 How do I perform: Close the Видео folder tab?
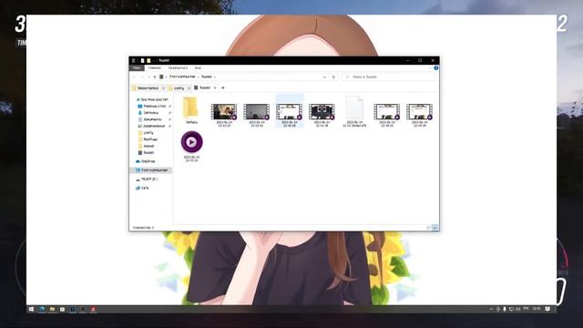click(215, 87)
